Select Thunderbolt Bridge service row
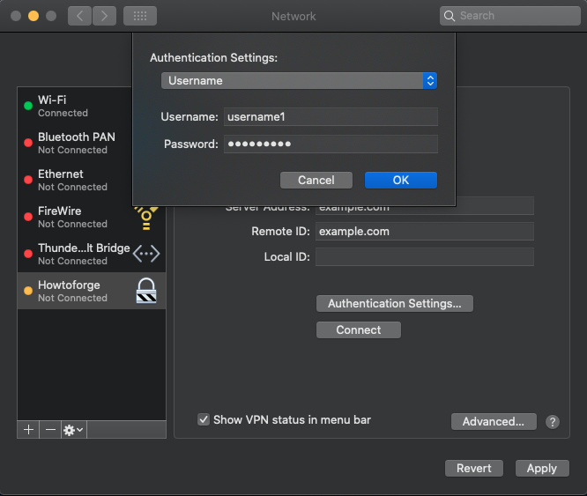The width and height of the screenshot is (587, 496). (92, 254)
